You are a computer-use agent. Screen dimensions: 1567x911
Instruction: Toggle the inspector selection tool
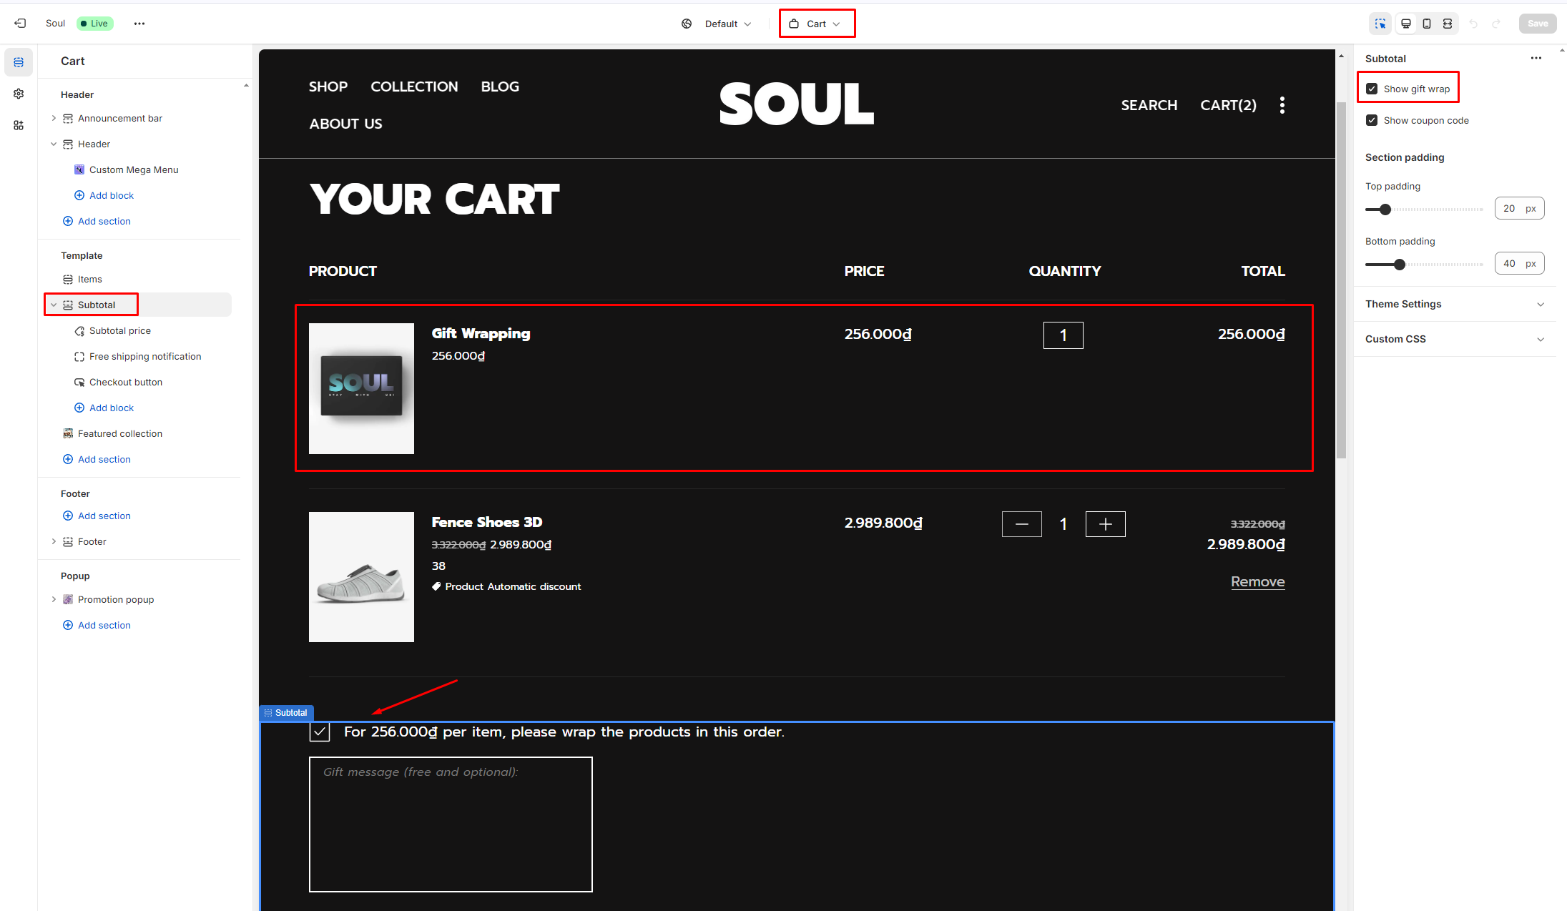tap(1380, 24)
